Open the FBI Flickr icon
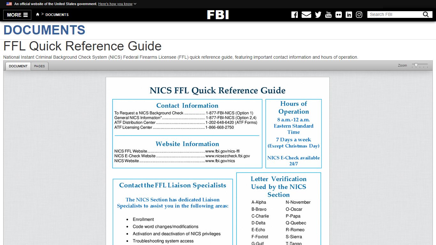 pos(339,15)
